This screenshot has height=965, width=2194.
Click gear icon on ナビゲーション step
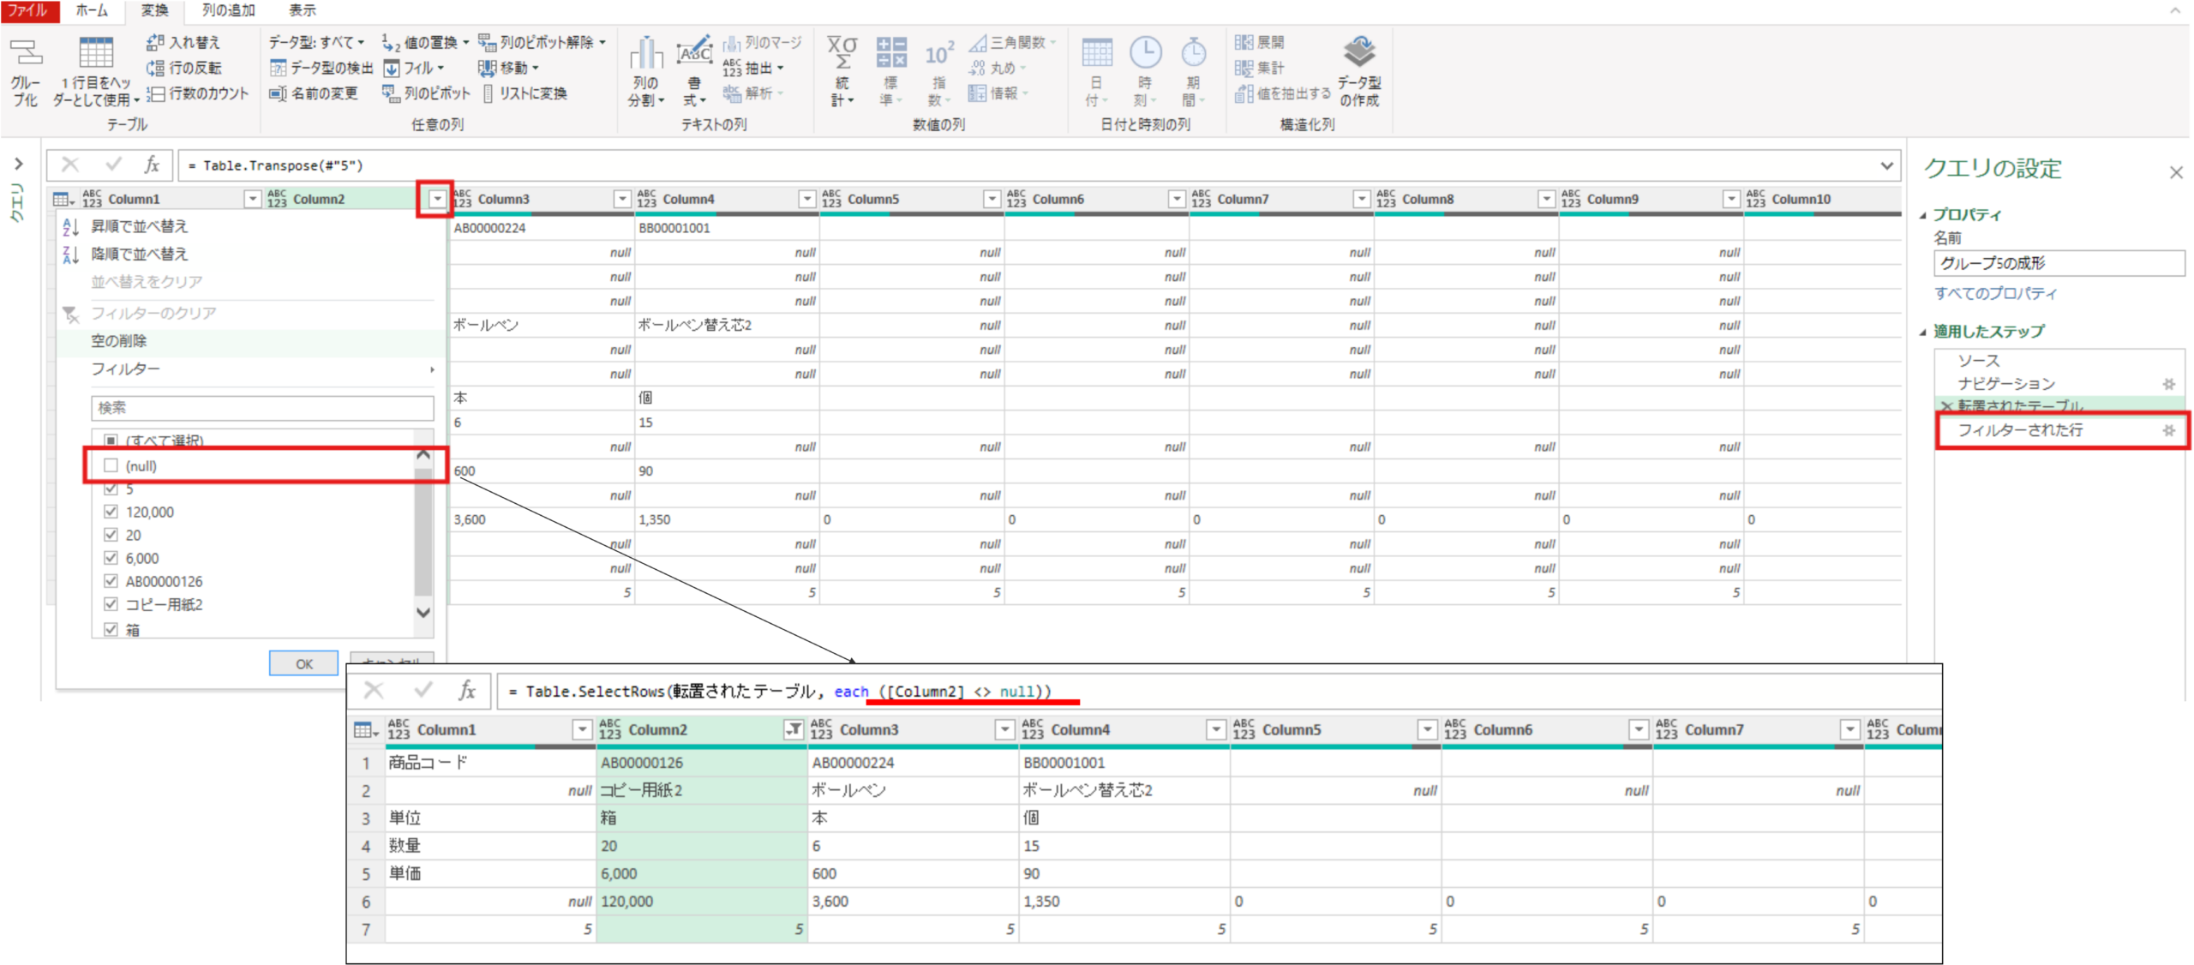click(x=2168, y=384)
